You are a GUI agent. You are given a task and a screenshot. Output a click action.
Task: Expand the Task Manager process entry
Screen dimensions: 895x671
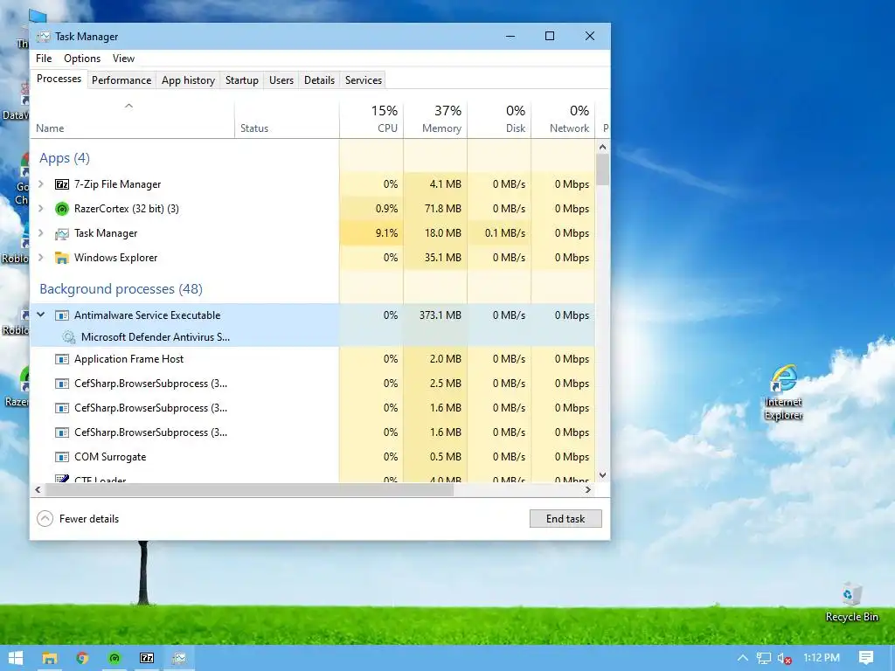pyautogui.click(x=41, y=232)
